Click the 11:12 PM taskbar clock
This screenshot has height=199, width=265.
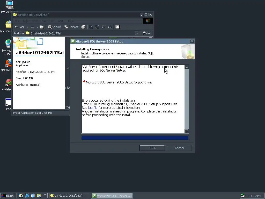(x=255, y=196)
